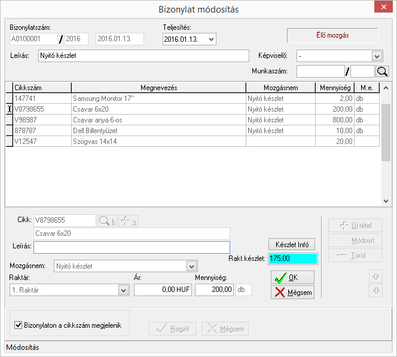The height and width of the screenshot is (357, 397).
Task: Focus the first Munkaszám input field
Action: tap(320, 72)
